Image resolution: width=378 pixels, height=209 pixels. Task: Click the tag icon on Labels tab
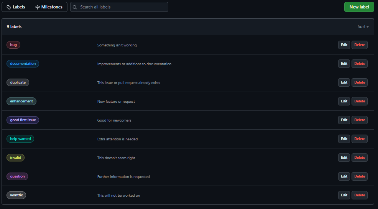tap(9, 7)
